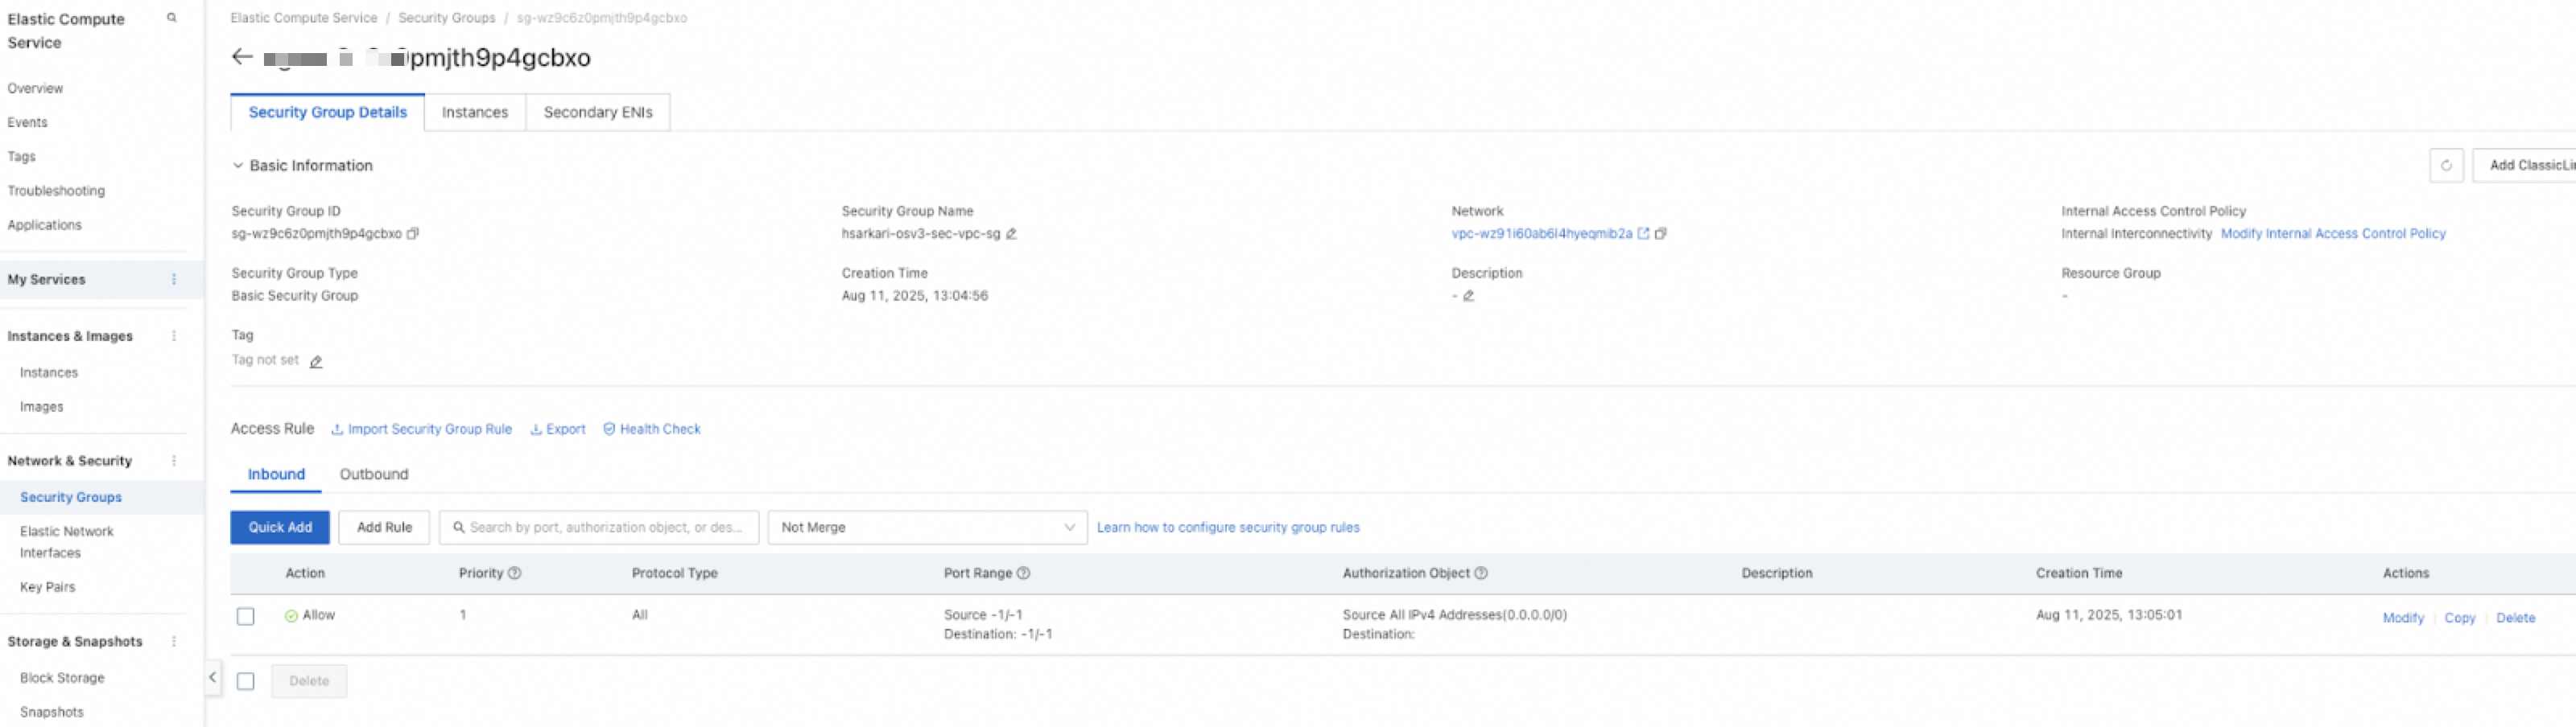Viewport: 2576px width, 727px height.
Task: Open the sidebar search icon
Action: (172, 18)
